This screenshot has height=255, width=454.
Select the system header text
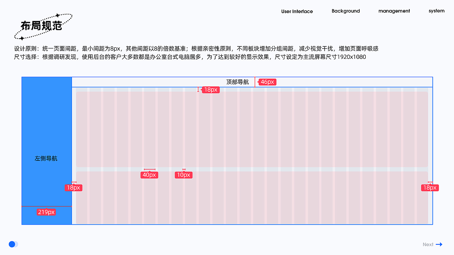coord(436,11)
